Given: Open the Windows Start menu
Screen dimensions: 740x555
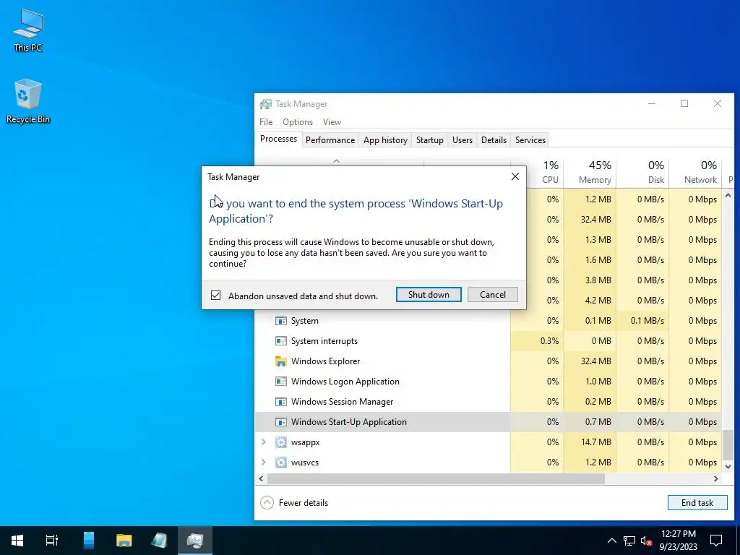Looking at the screenshot, I should pos(17,540).
